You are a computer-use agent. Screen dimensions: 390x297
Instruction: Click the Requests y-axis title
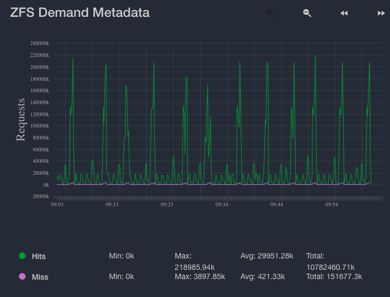(x=21, y=120)
